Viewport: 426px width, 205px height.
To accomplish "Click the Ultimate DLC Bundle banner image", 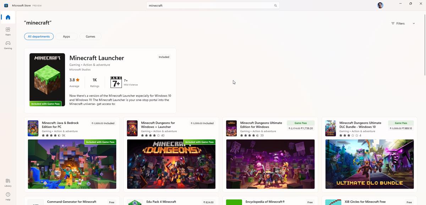I will click(x=370, y=164).
